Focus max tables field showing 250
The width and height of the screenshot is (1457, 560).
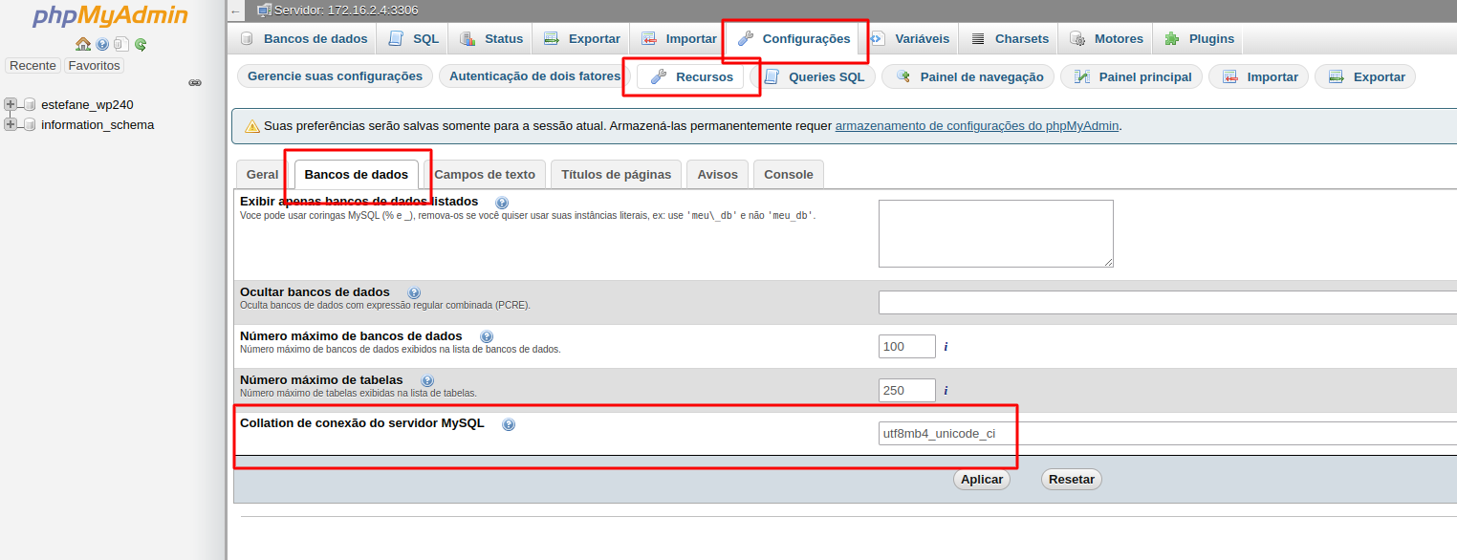(x=907, y=390)
